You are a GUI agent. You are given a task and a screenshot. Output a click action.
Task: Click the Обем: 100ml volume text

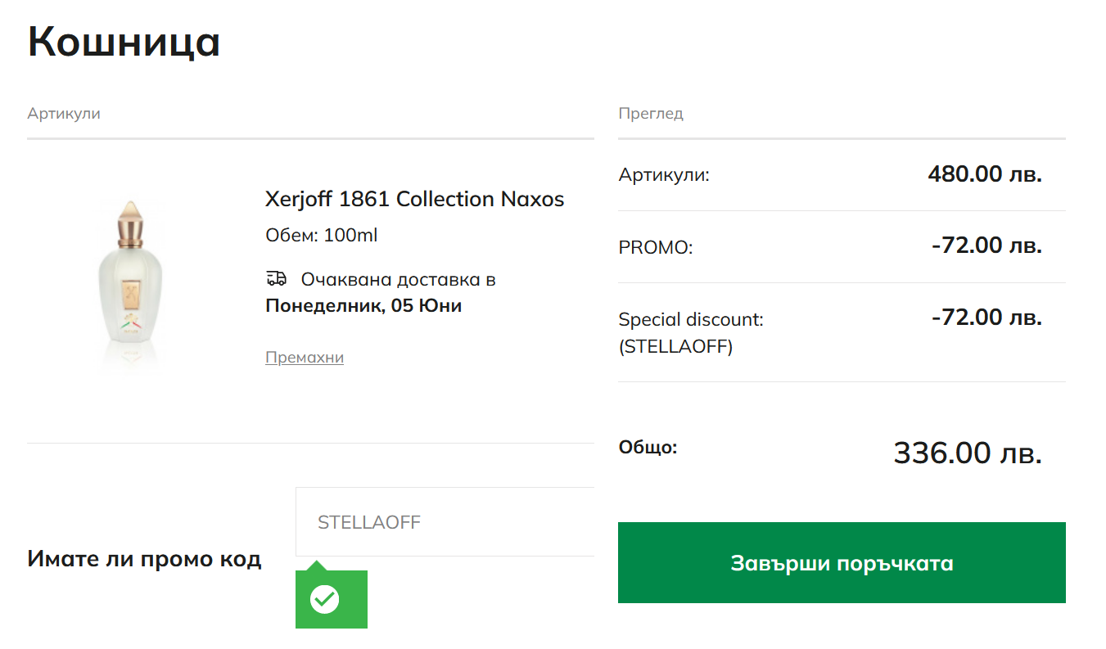[321, 236]
